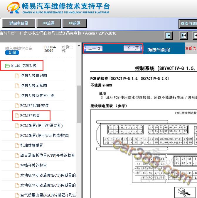Click the 当前为 red text
Image resolution: width=197 pixels, height=198 pixels.
click(x=191, y=48)
